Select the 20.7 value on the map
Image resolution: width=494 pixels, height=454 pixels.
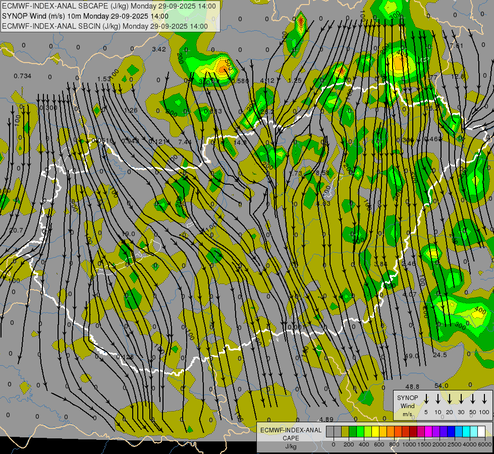coord(16,230)
